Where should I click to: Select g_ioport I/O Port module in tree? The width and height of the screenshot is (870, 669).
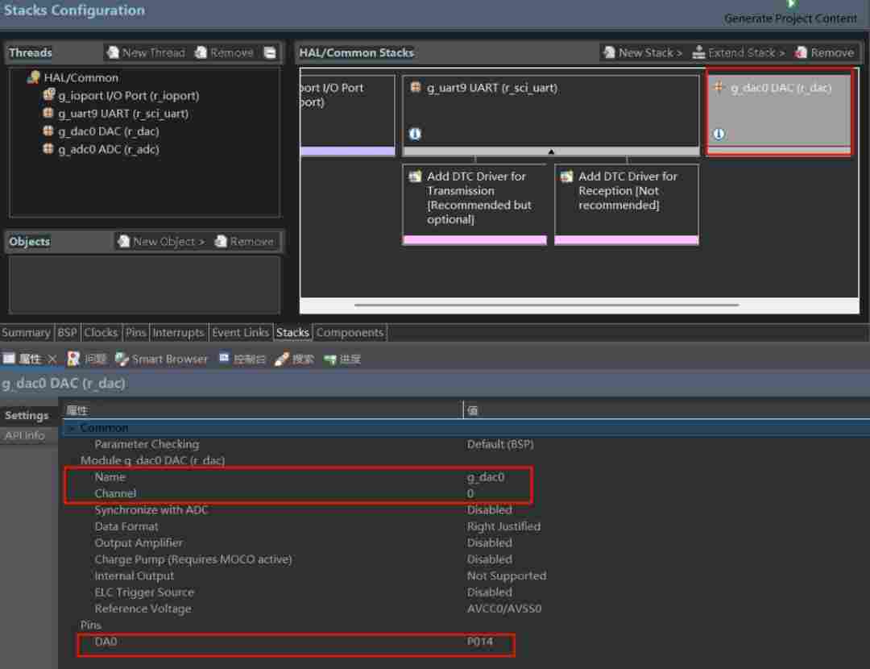(x=127, y=95)
